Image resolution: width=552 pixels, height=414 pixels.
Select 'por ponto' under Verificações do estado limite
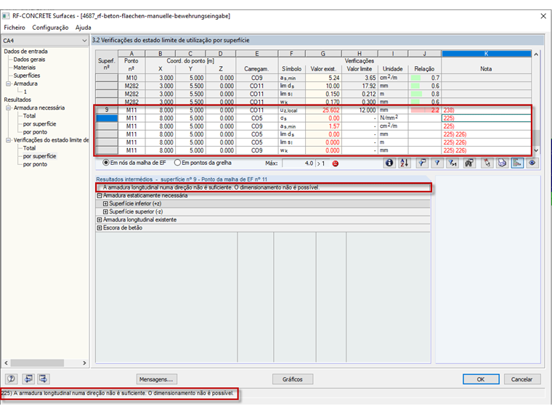tap(35, 164)
